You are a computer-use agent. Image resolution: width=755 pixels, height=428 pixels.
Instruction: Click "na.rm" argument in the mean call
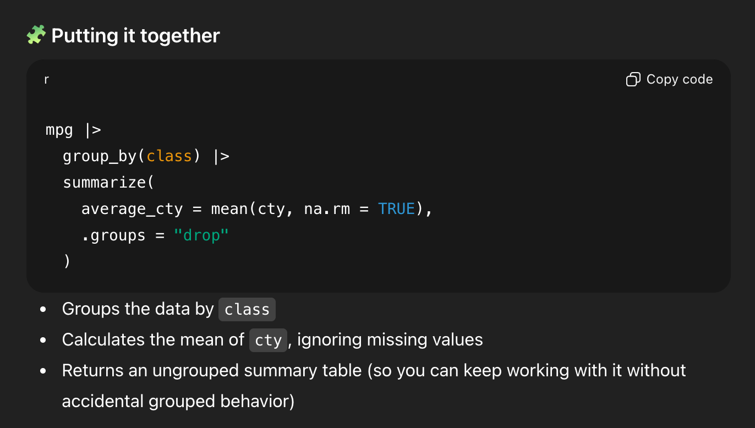tap(327, 209)
